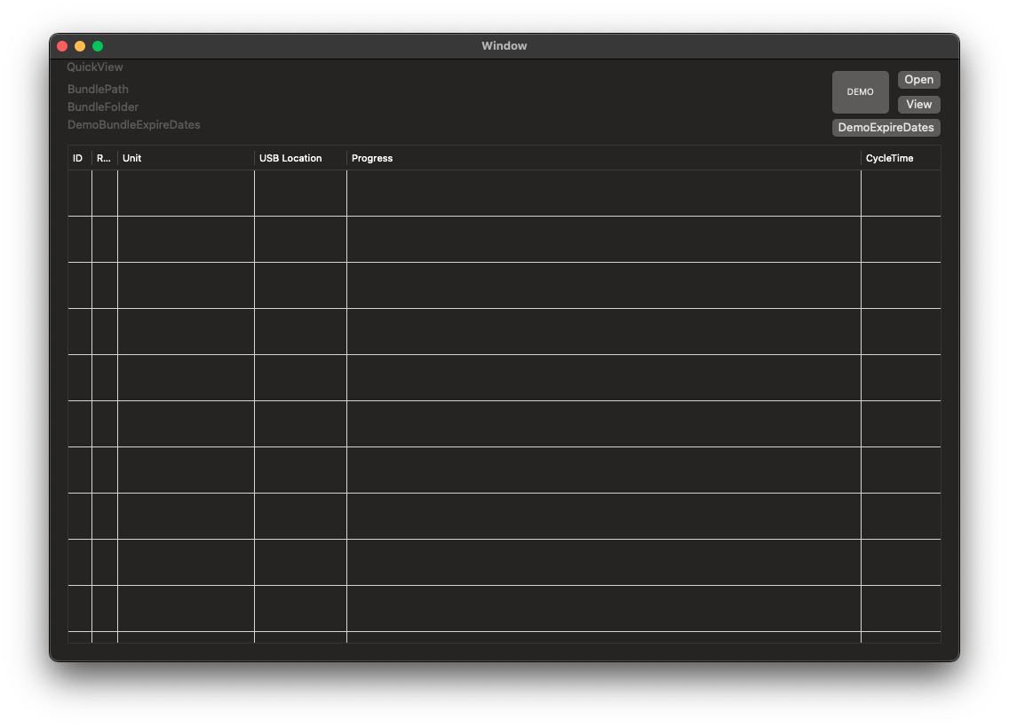Click the DEMO button

click(860, 92)
